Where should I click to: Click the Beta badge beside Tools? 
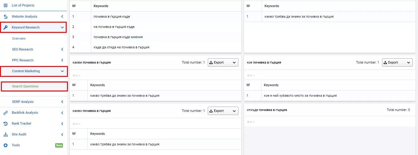coord(59,145)
